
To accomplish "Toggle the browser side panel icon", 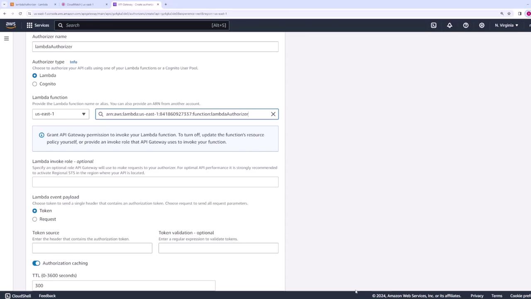I will (520, 14).
